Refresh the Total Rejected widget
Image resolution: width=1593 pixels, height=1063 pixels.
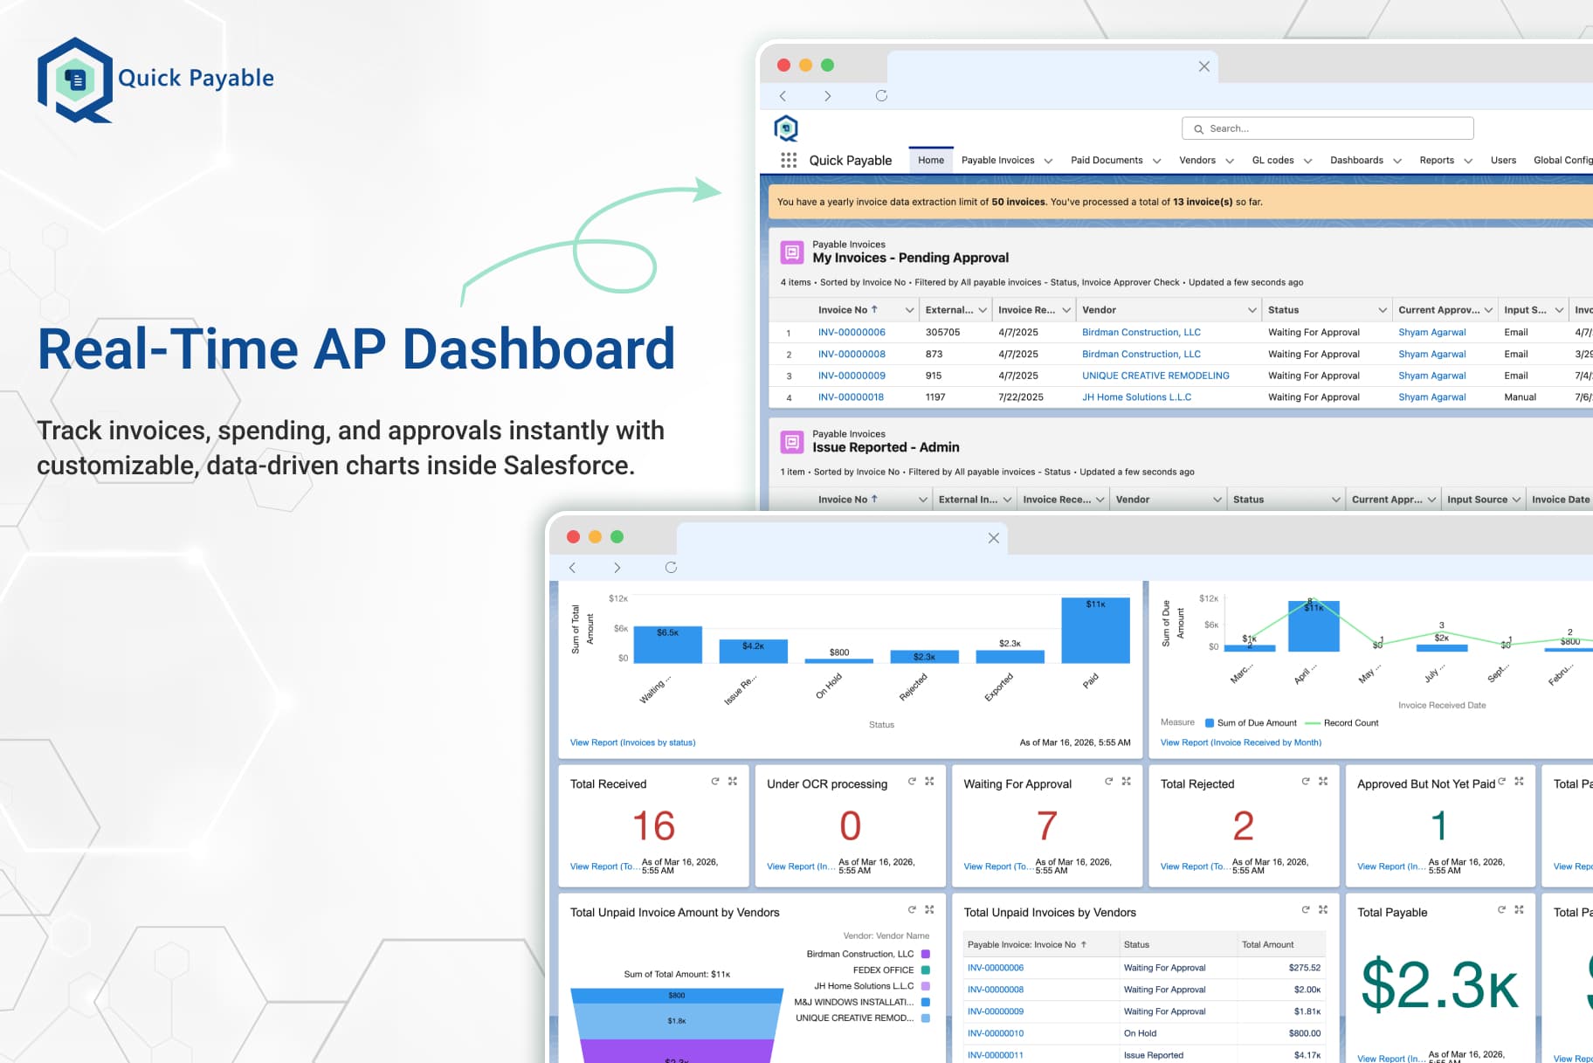pos(1306,782)
